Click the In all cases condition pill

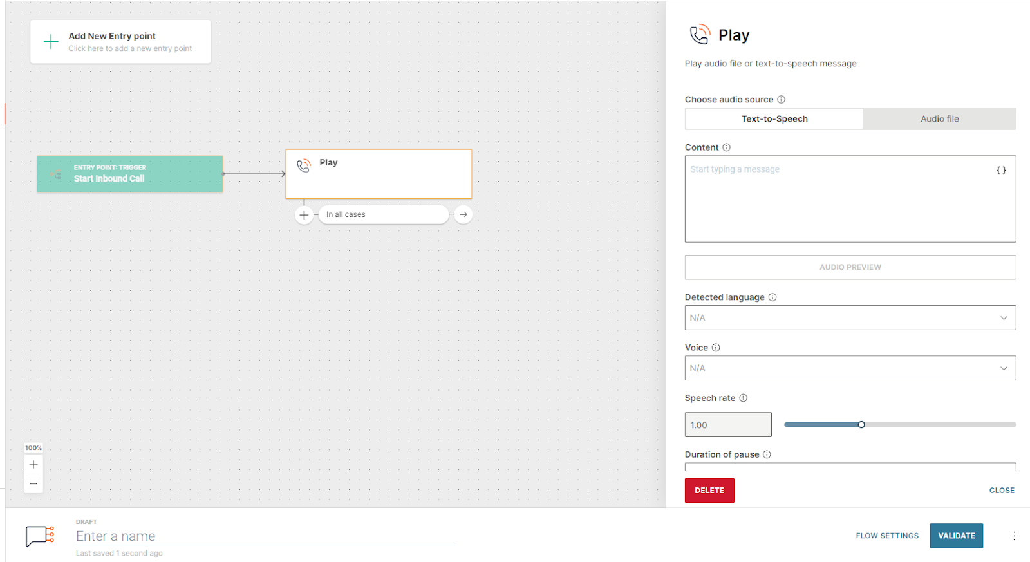[384, 215]
